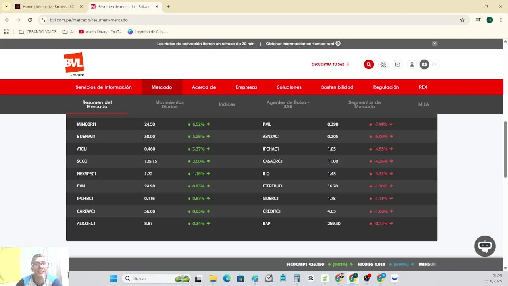Open the mail envelope icon in header
Screen dimensions: 508x286
[x=397, y=64]
